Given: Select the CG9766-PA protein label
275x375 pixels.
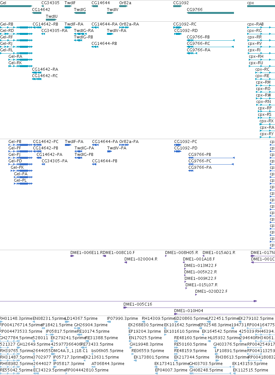Looking at the screenshot, I should (200, 167).
